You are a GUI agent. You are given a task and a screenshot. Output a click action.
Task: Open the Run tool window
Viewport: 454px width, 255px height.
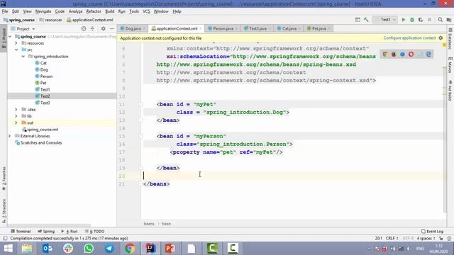70,232
